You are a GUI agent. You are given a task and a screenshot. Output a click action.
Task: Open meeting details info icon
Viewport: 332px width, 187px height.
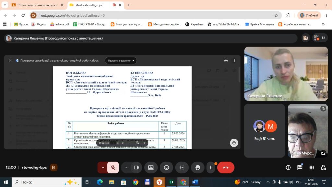(x=288, y=168)
